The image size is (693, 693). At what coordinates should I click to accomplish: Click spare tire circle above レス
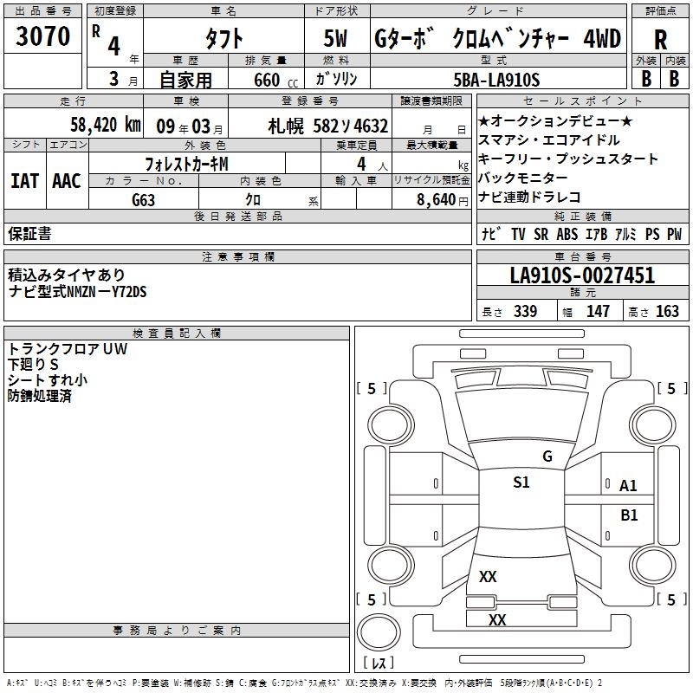pyautogui.click(x=379, y=631)
